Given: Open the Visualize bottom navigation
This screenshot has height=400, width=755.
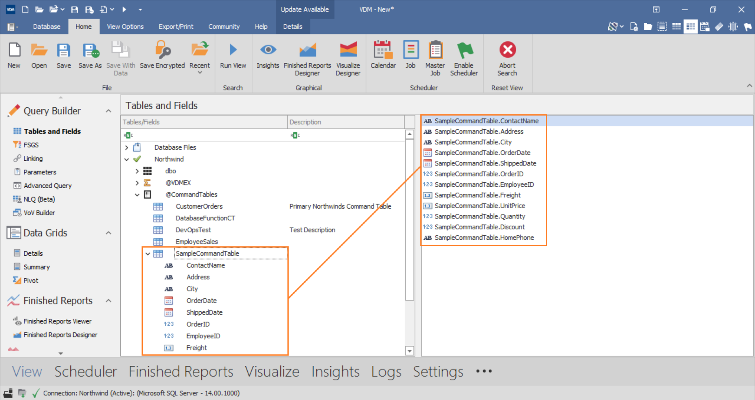Looking at the screenshot, I should [272, 372].
